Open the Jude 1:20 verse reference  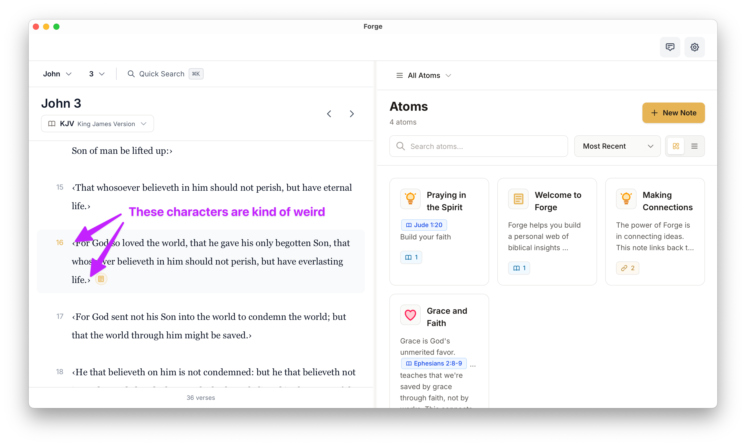424,225
